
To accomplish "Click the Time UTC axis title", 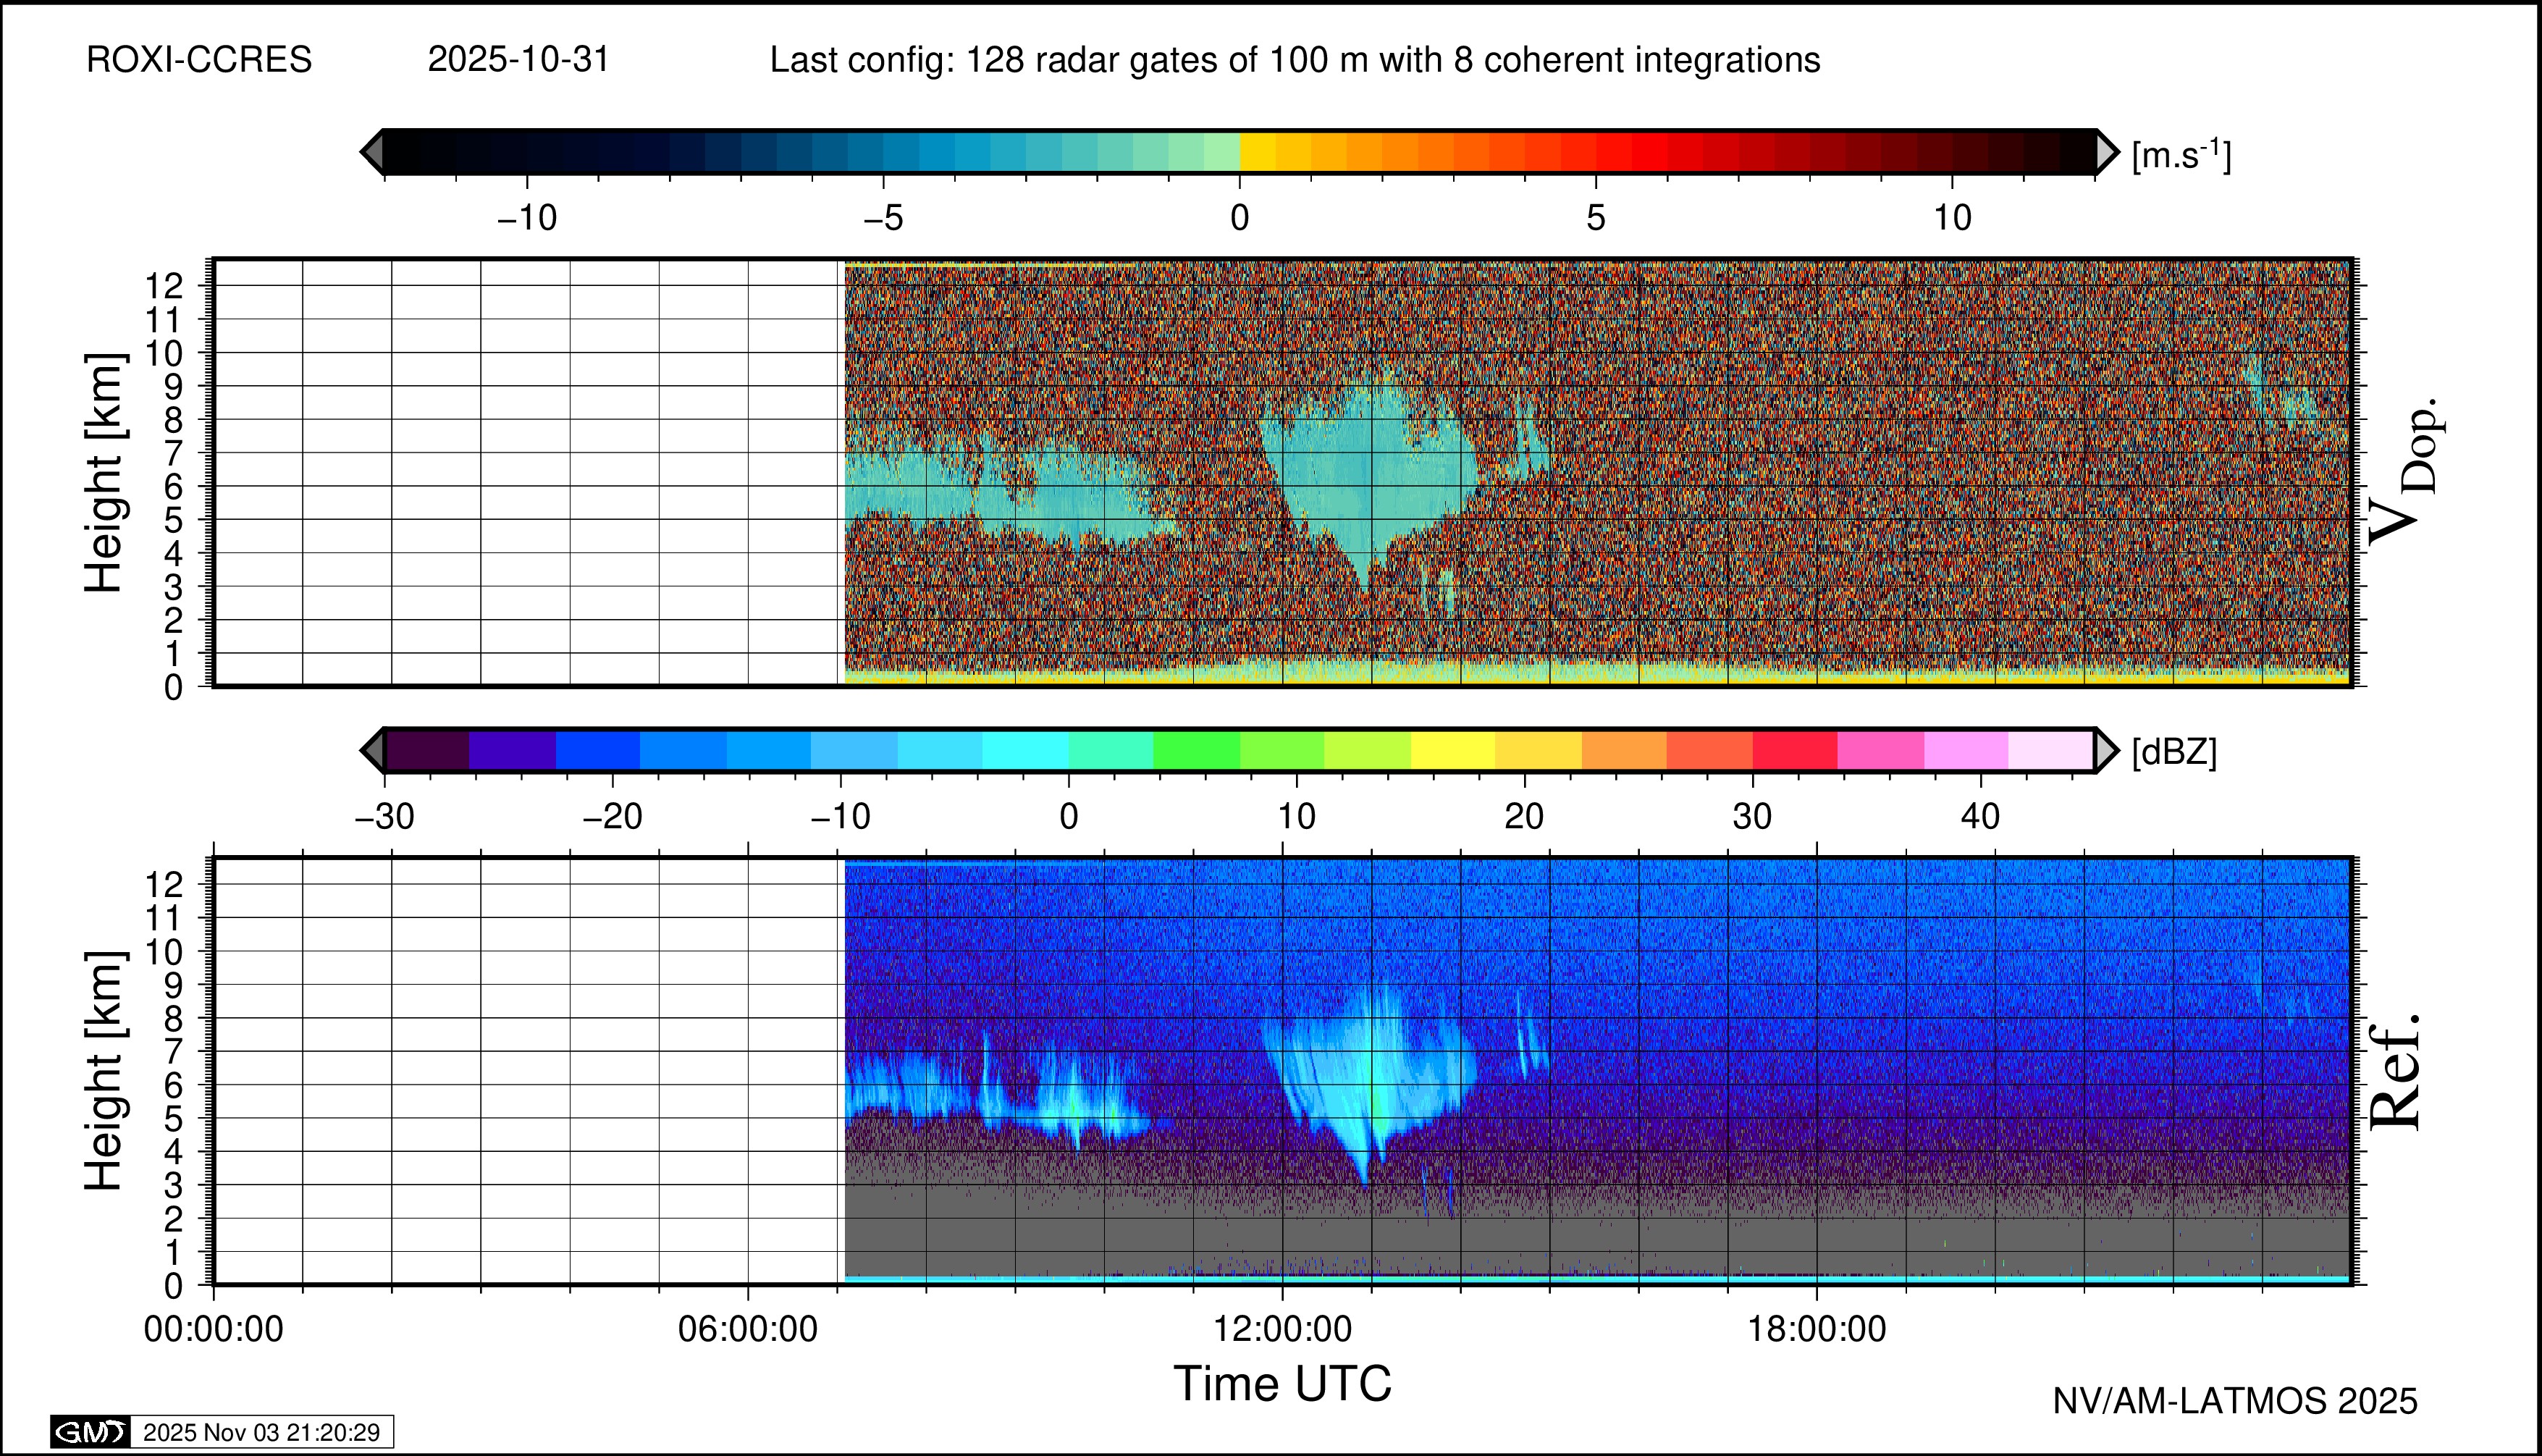I will [x=1282, y=1384].
